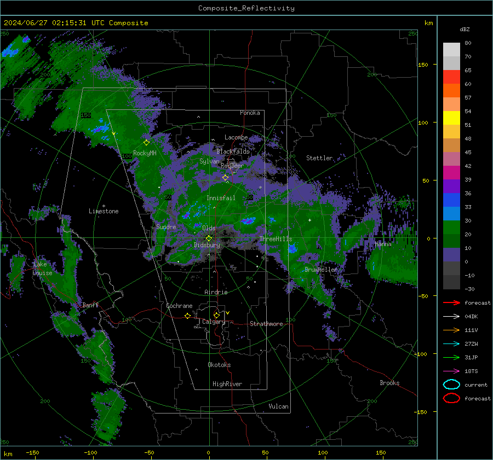Viewport: 493px width, 460px height.
Task: Click the Cochrane town label
Action: 179,306
